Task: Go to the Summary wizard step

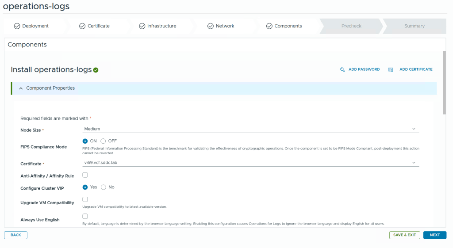Action: point(414,26)
